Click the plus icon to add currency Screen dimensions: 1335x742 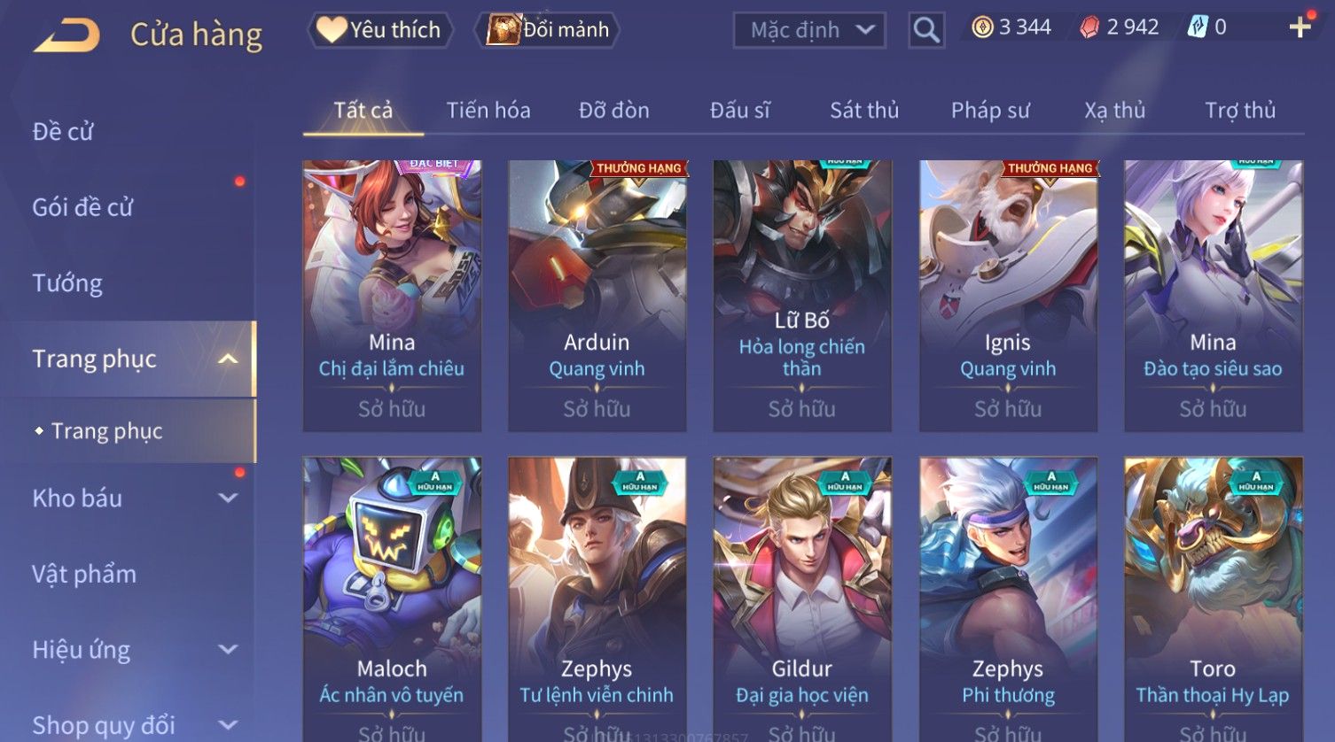point(1300,27)
